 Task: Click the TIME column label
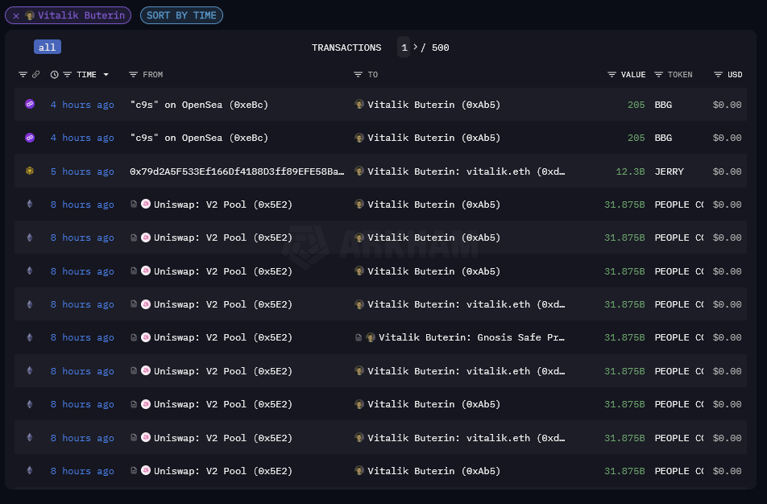[86, 74]
